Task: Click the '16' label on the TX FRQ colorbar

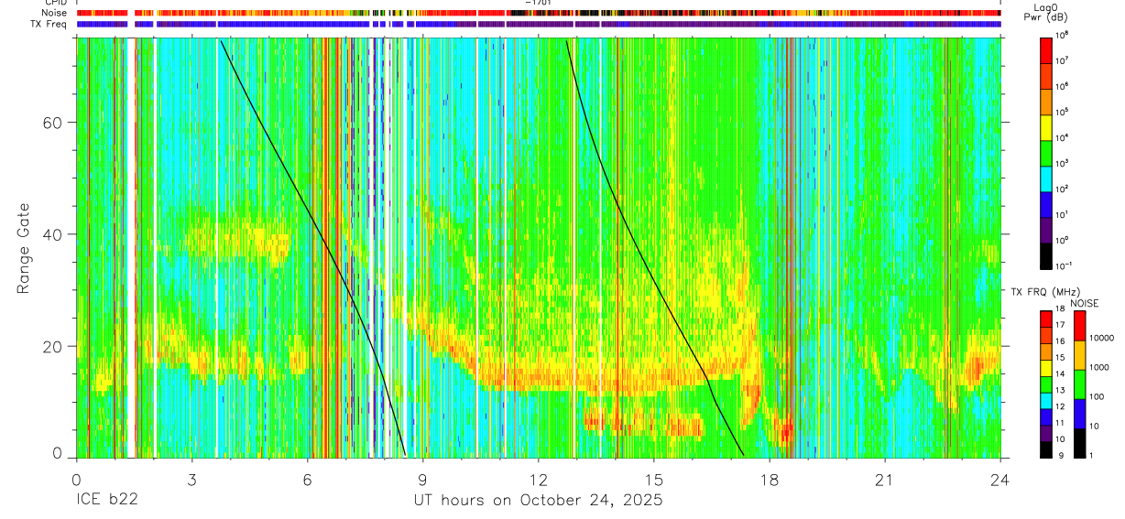Action: [1059, 341]
